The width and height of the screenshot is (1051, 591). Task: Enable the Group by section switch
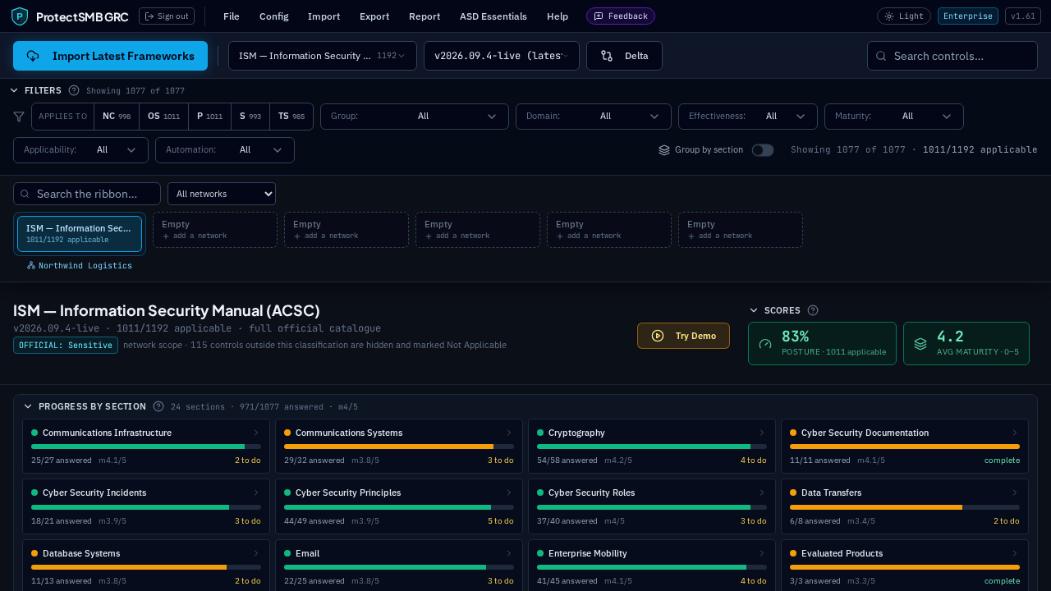tap(763, 150)
